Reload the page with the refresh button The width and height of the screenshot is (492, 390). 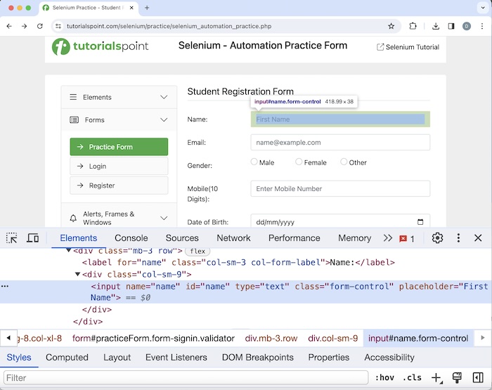[40, 26]
